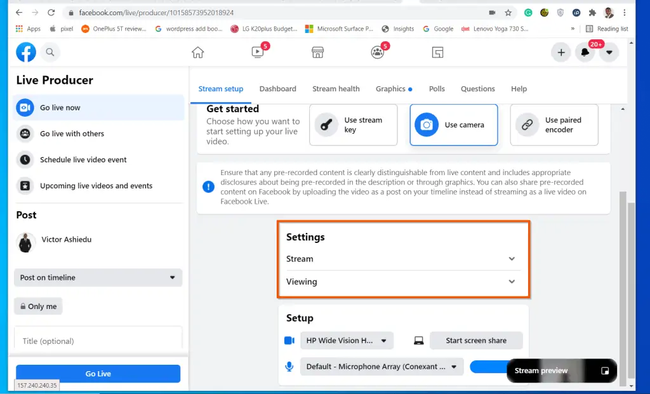650x394 pixels.
Task: Click Victor Ashiedu profile picture
Action: coord(25,242)
